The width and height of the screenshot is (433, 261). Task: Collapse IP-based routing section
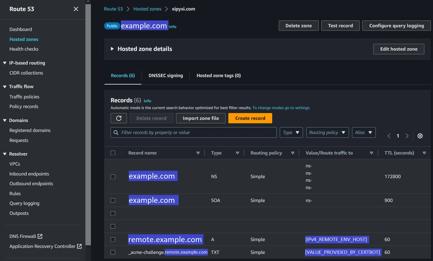coord(5,63)
